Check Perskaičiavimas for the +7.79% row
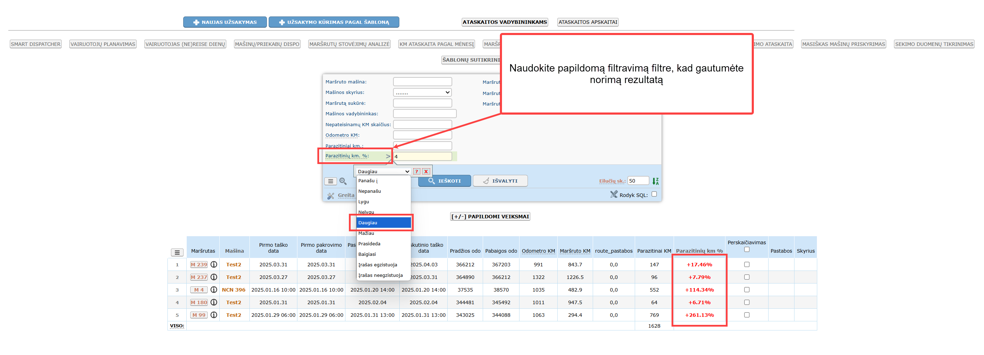 pyautogui.click(x=747, y=277)
